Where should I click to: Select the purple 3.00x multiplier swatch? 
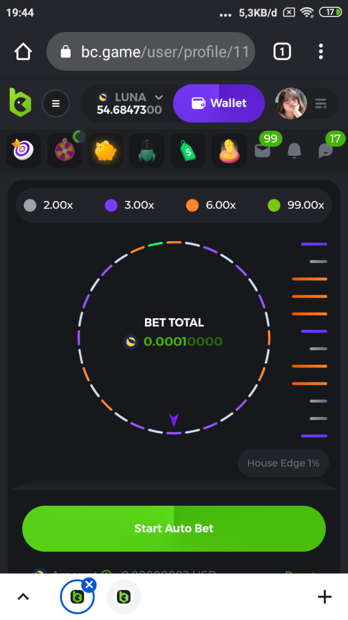coord(111,205)
